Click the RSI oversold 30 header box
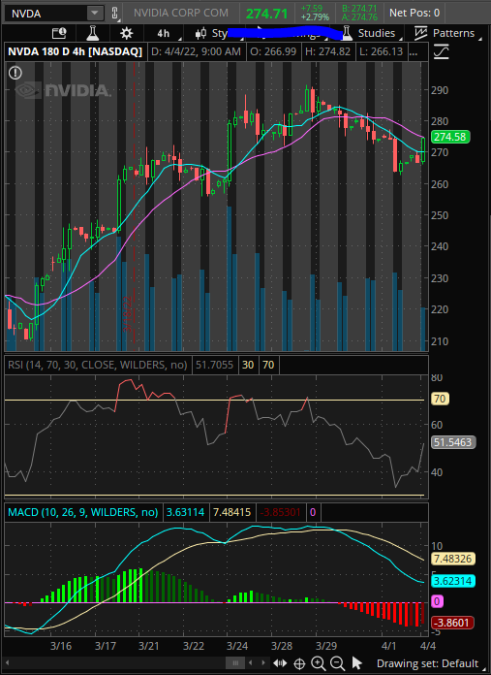491x675 pixels. point(248,365)
